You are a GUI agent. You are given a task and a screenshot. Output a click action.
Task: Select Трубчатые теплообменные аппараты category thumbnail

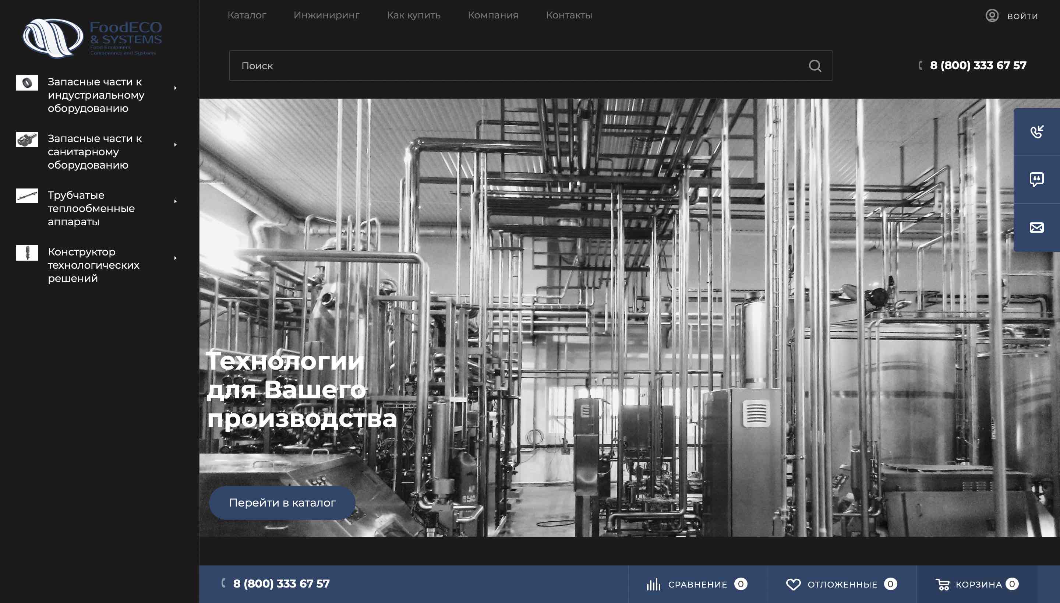coord(27,196)
